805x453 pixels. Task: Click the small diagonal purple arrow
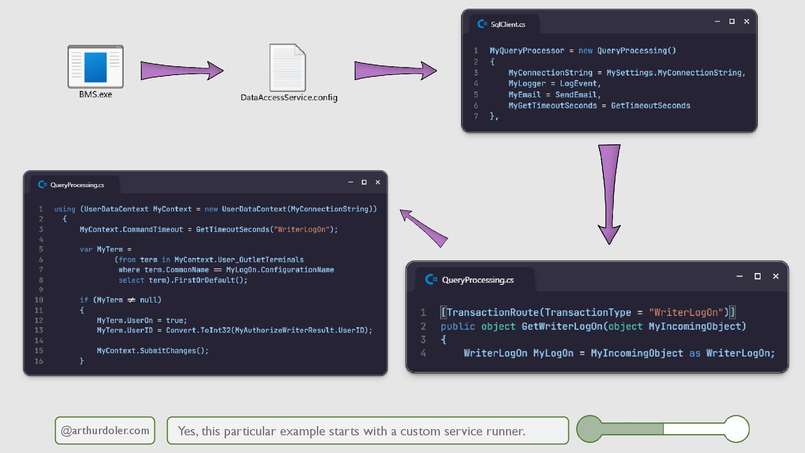[x=423, y=228]
